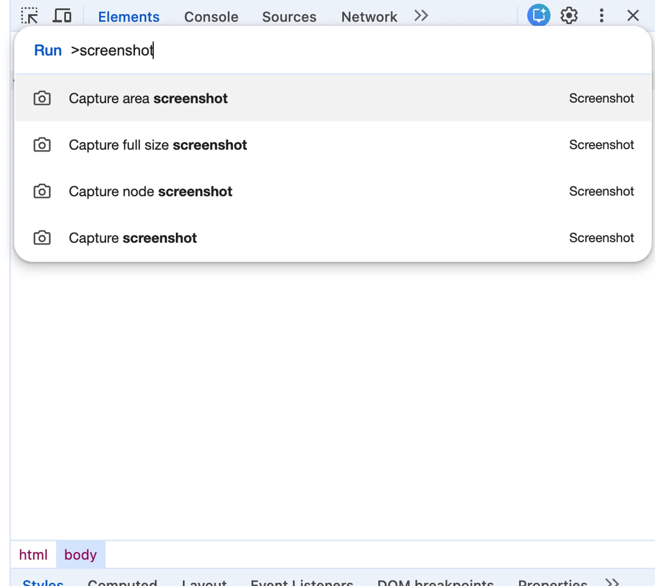Click the Screenshot tag on Capture full size row
The width and height of the screenshot is (655, 586).
tap(602, 145)
